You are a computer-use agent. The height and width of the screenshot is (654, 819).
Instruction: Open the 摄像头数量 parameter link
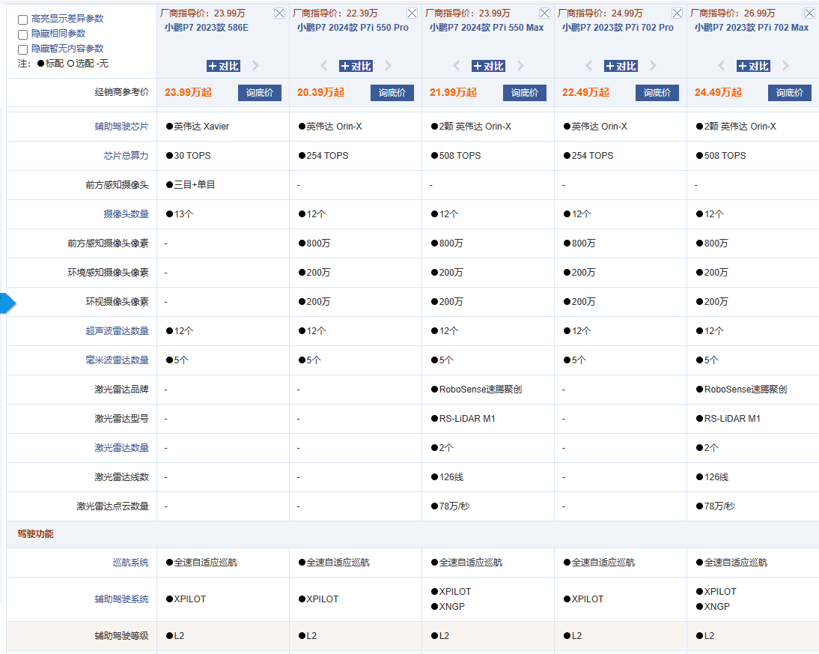point(127,214)
